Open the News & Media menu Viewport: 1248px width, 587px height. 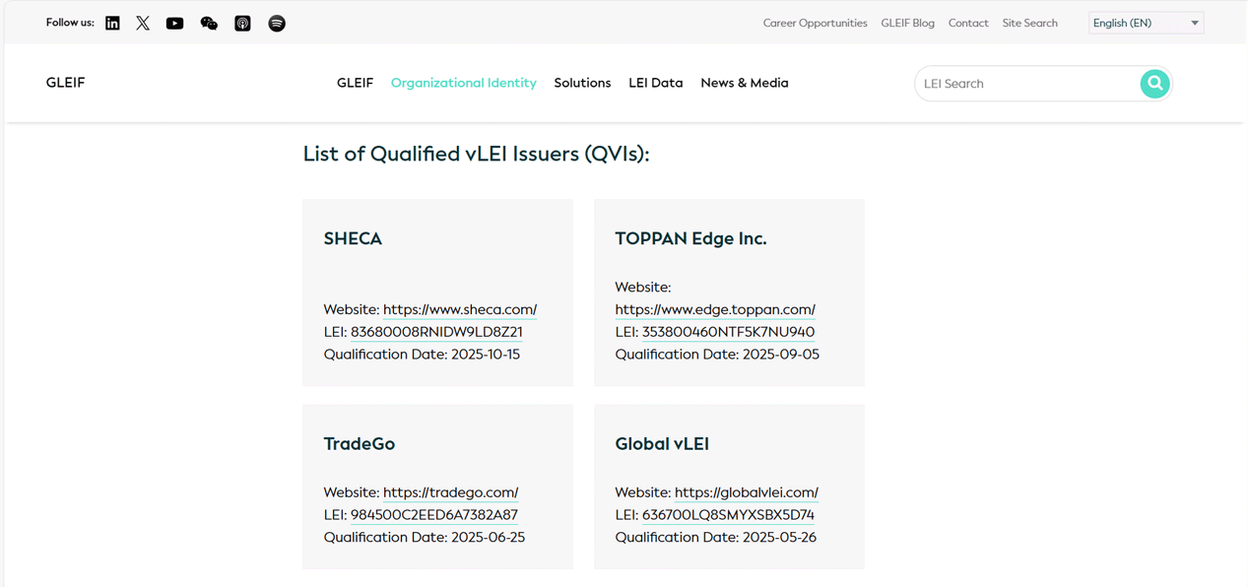coord(744,84)
